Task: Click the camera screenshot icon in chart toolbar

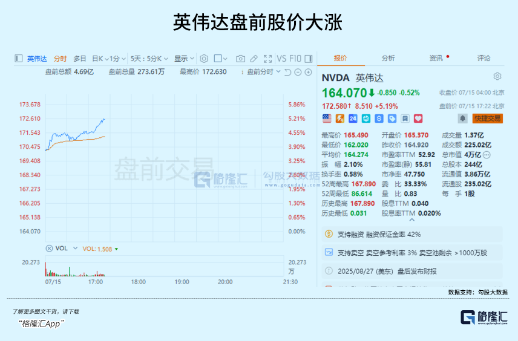Action: coord(240,59)
